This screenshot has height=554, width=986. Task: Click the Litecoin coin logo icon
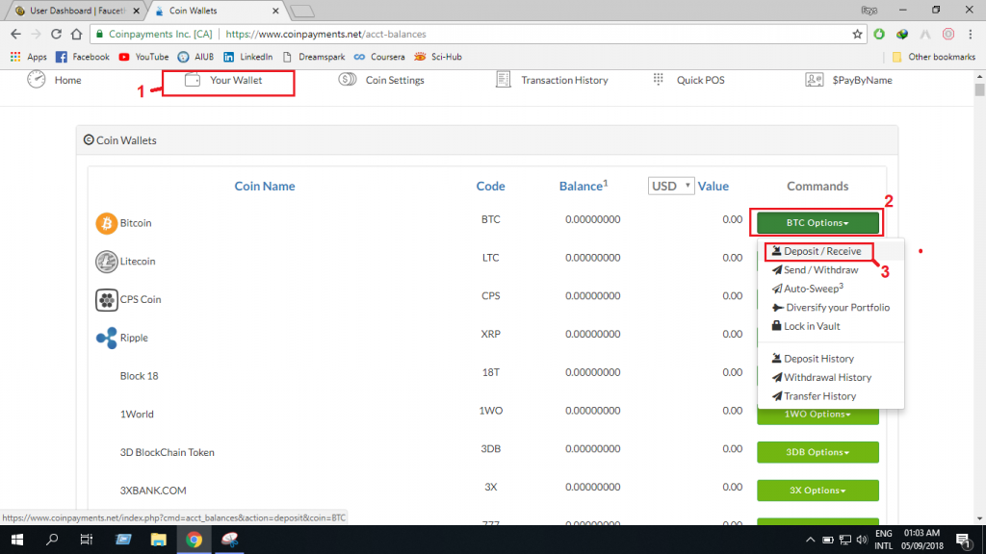click(106, 262)
